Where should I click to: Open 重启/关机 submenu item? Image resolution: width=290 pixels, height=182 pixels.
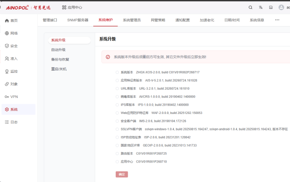[x=59, y=69]
